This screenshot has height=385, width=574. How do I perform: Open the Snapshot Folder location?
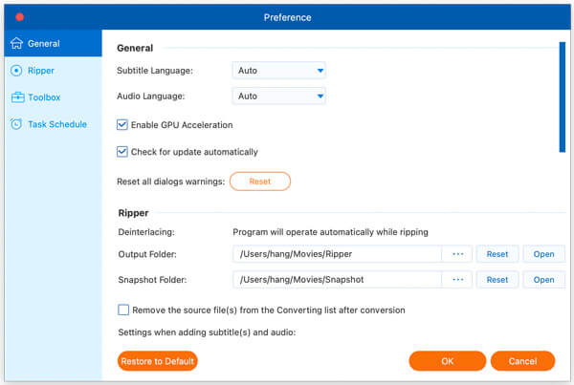[x=543, y=280]
